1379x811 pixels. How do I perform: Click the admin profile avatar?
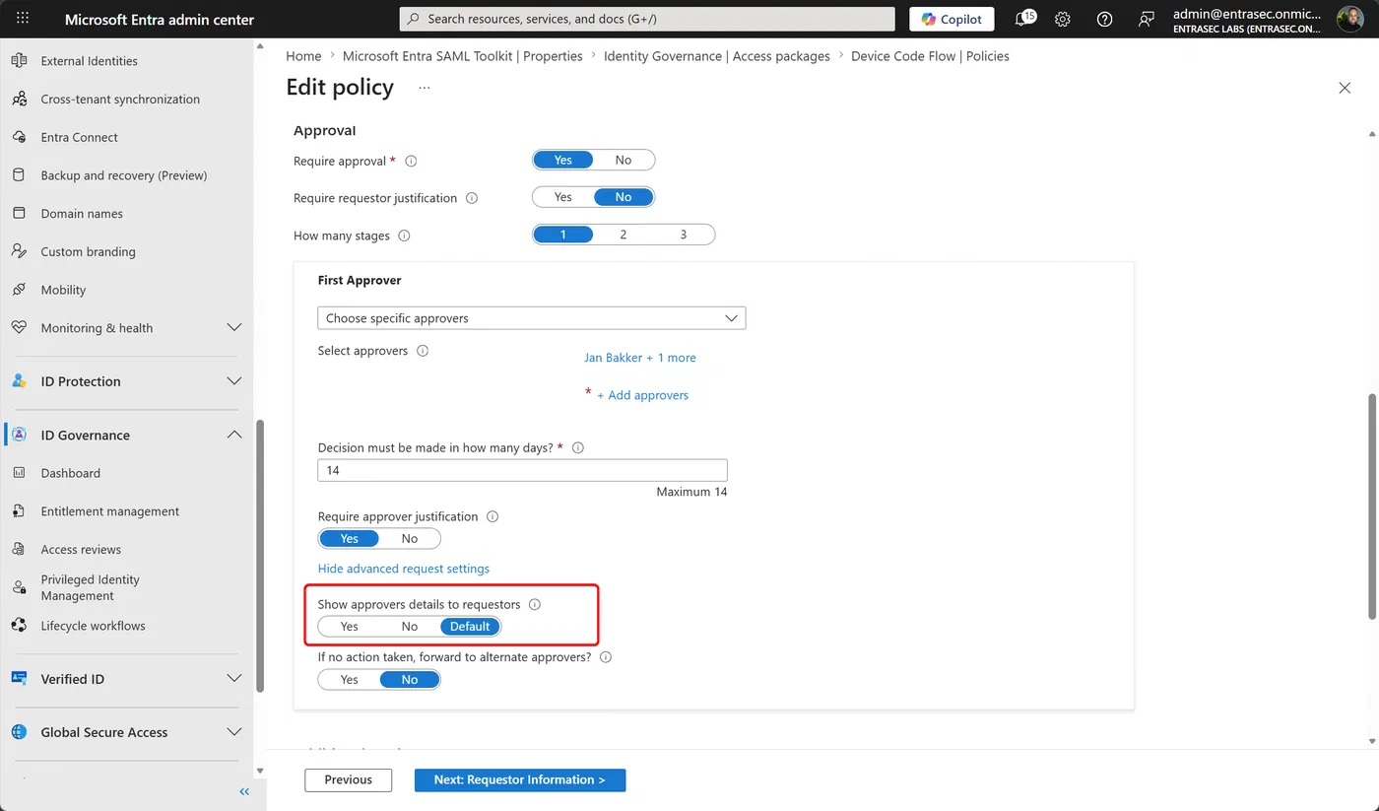(x=1349, y=19)
